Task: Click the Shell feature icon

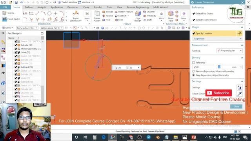Action: [x=116, y=20]
